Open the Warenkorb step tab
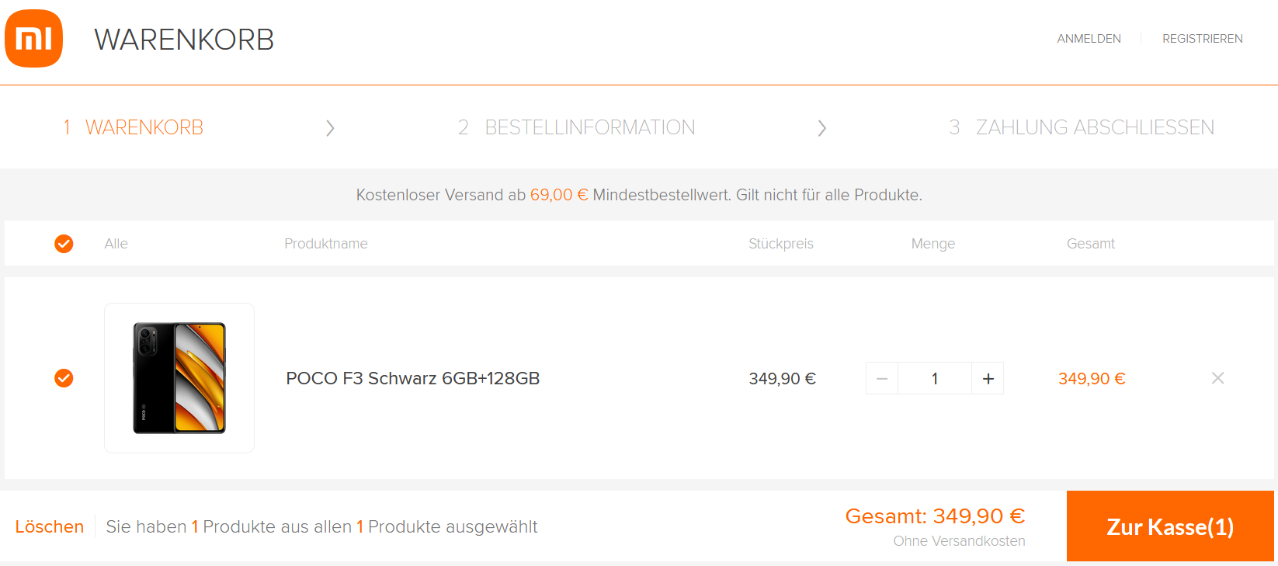 [x=133, y=127]
